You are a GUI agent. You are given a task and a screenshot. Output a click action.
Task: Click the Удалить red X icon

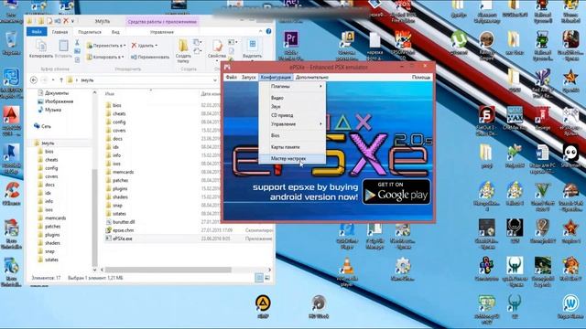pyautogui.click(x=134, y=46)
